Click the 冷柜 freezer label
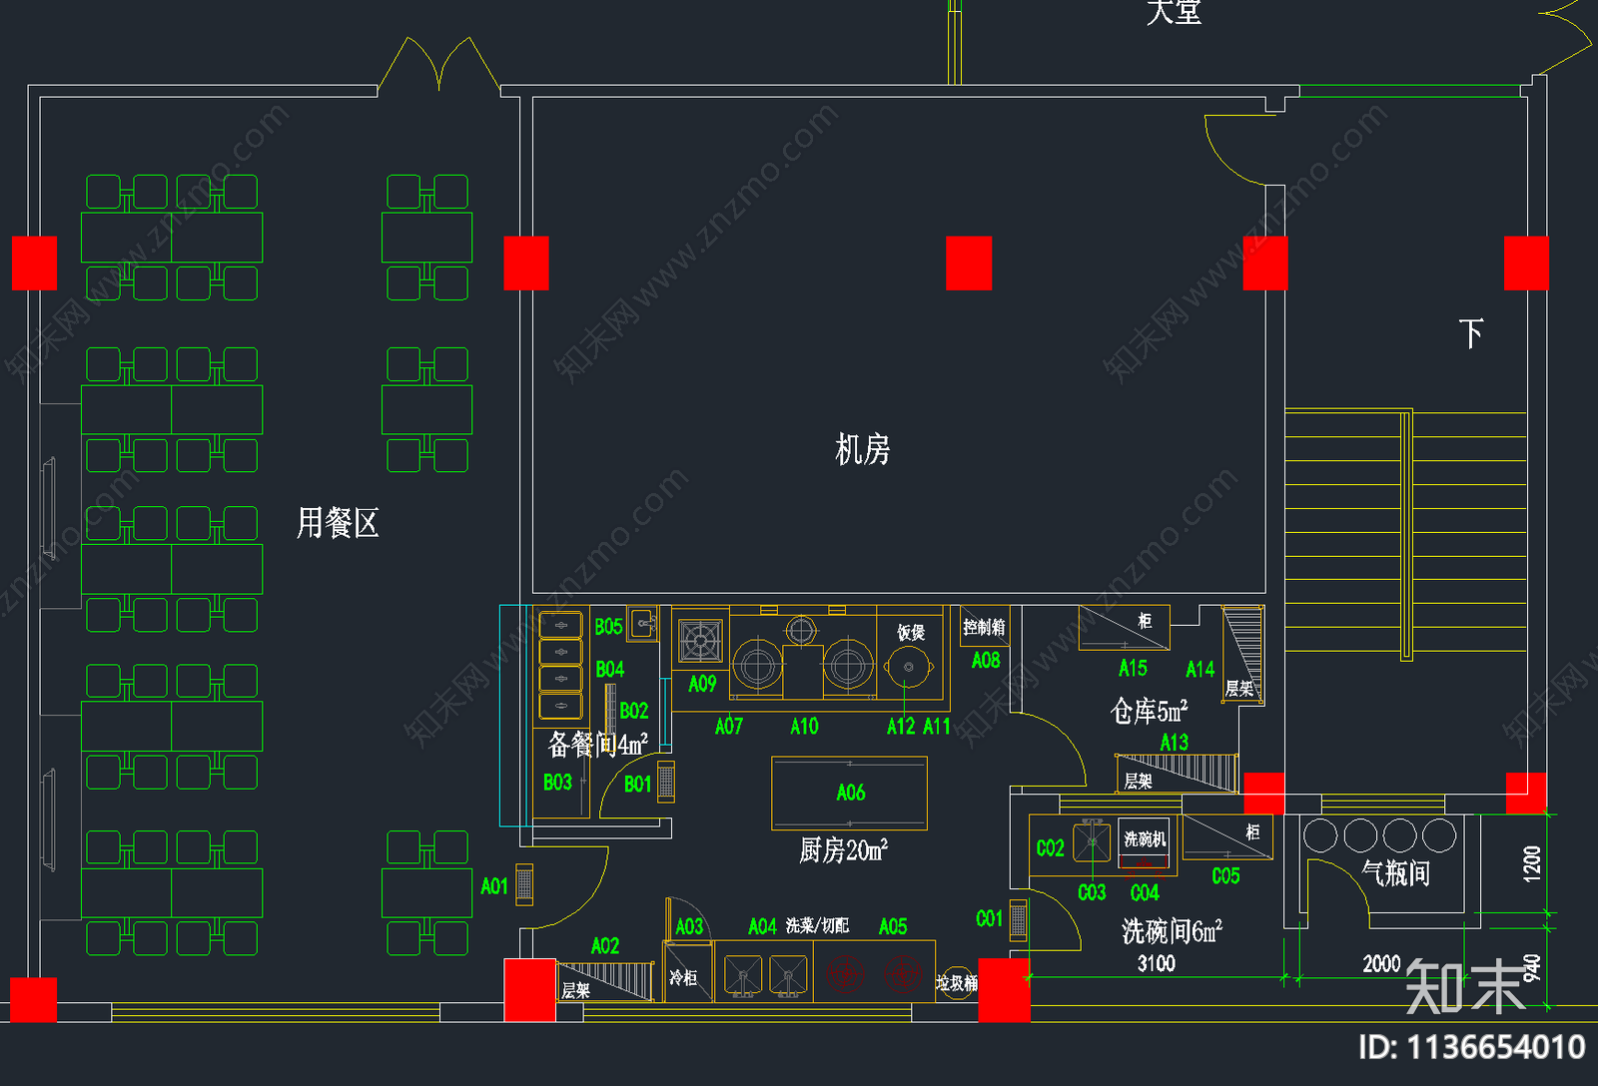 [x=683, y=978]
